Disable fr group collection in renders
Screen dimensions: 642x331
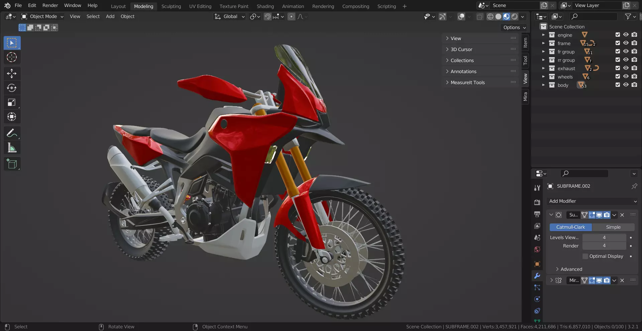coord(634,51)
